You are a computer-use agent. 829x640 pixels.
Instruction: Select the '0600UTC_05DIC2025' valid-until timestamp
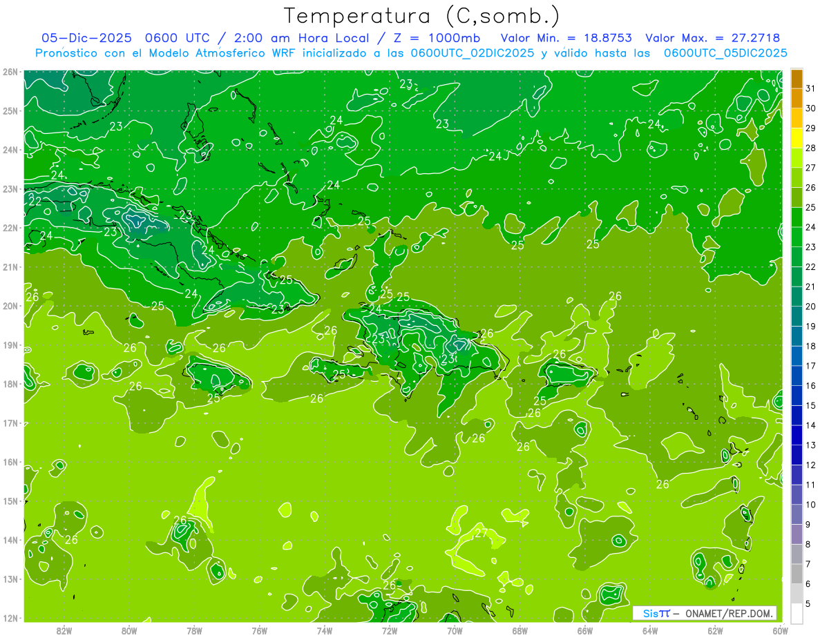click(x=725, y=53)
